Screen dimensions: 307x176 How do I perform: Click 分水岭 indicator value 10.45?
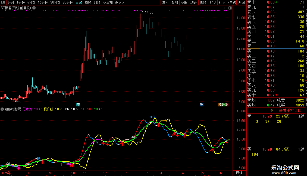[x=38, y=109]
